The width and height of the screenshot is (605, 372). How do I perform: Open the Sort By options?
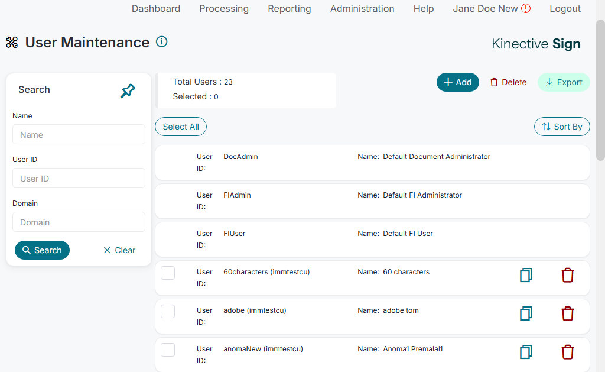pos(562,127)
